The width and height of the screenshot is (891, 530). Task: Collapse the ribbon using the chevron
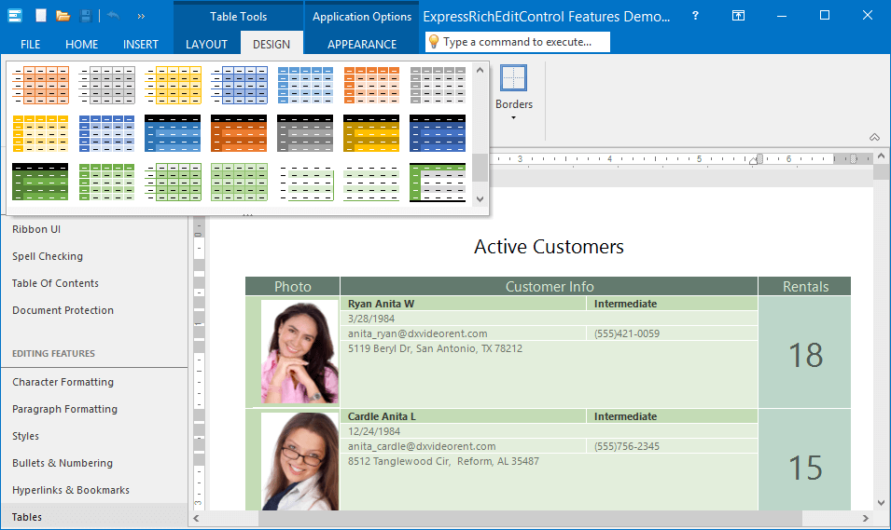coord(874,137)
